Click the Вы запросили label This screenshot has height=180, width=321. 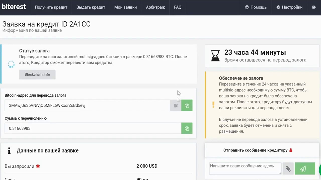click(19, 166)
